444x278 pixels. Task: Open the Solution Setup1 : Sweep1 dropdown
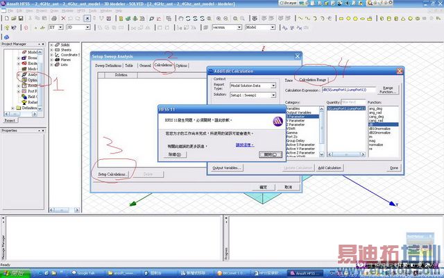click(273, 95)
